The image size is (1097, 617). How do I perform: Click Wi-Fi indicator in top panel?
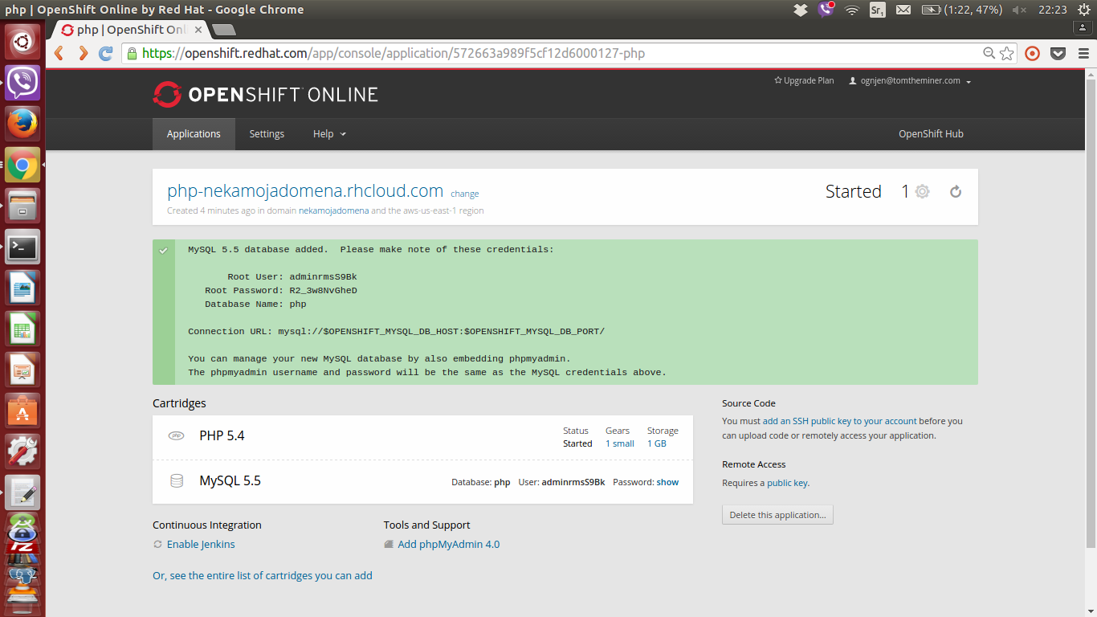point(852,10)
